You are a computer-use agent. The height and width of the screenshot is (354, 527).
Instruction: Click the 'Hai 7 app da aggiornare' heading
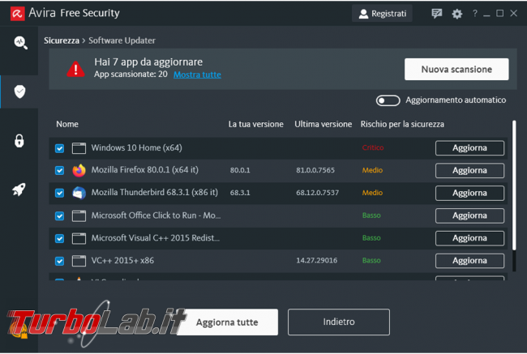coord(148,62)
